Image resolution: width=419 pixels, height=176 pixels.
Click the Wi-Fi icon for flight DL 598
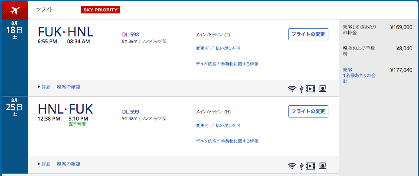pos(292,89)
